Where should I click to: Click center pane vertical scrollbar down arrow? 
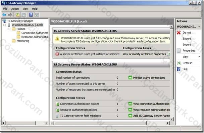[171, 119]
